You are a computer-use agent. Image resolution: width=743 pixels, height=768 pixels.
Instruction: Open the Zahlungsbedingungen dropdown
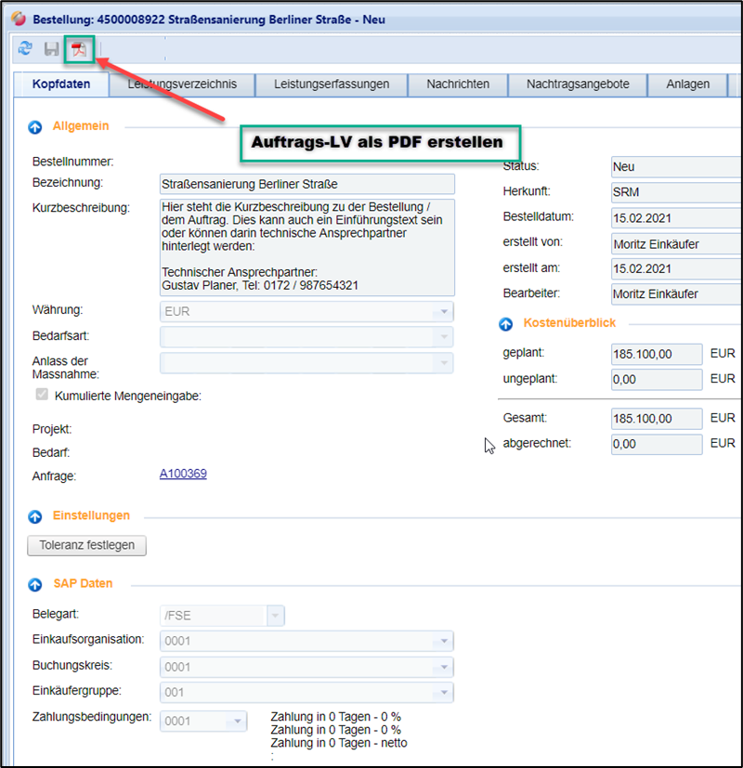pyautogui.click(x=238, y=722)
